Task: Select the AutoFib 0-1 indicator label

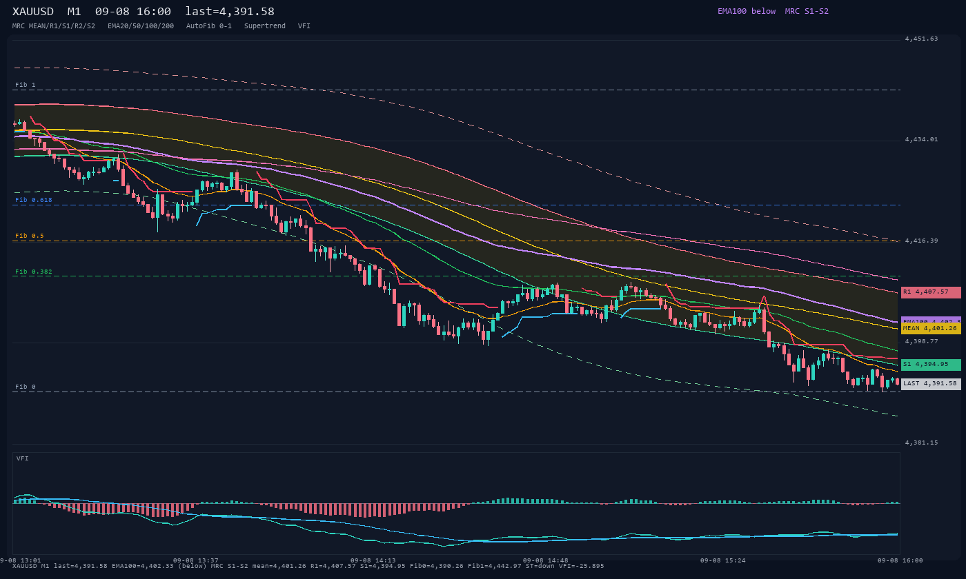Action: point(209,26)
